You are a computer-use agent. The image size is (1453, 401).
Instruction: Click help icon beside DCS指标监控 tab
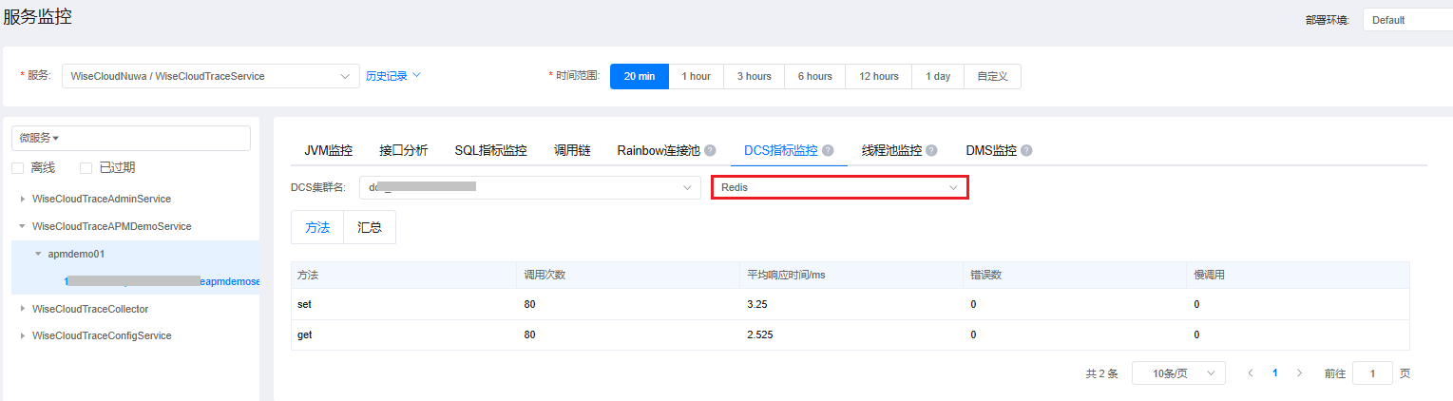tap(828, 150)
